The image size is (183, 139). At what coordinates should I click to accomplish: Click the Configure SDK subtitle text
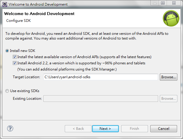(18, 21)
